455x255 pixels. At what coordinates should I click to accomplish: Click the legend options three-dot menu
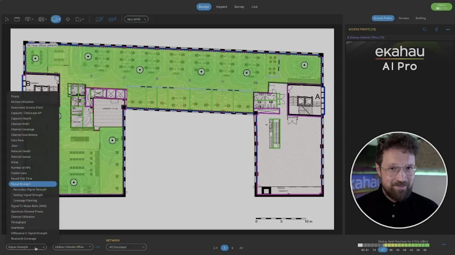coord(444,244)
